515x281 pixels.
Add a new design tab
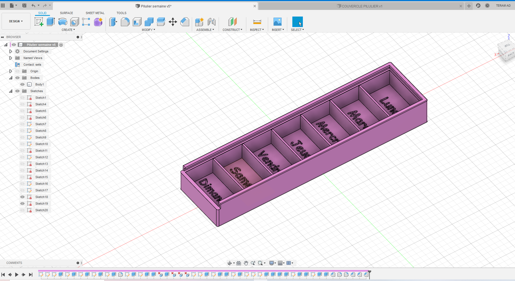[x=469, y=6]
